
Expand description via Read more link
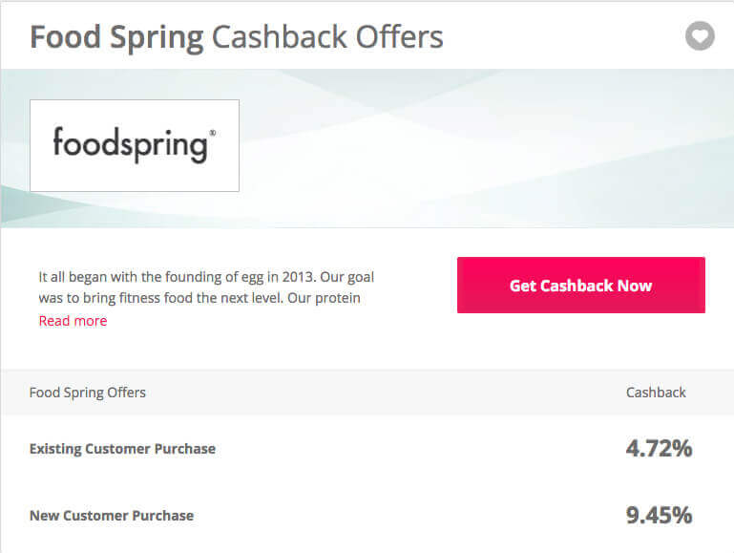click(73, 321)
